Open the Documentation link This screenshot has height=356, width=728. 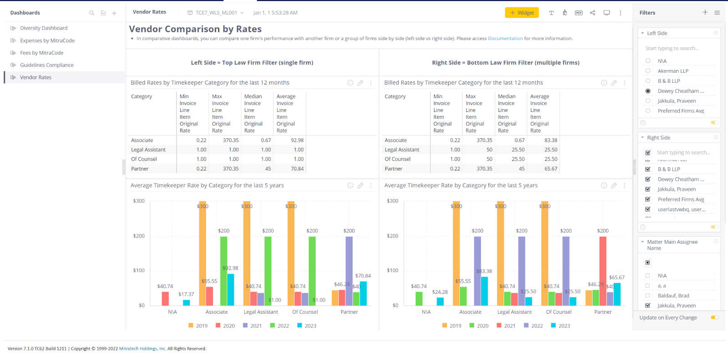pyautogui.click(x=506, y=39)
